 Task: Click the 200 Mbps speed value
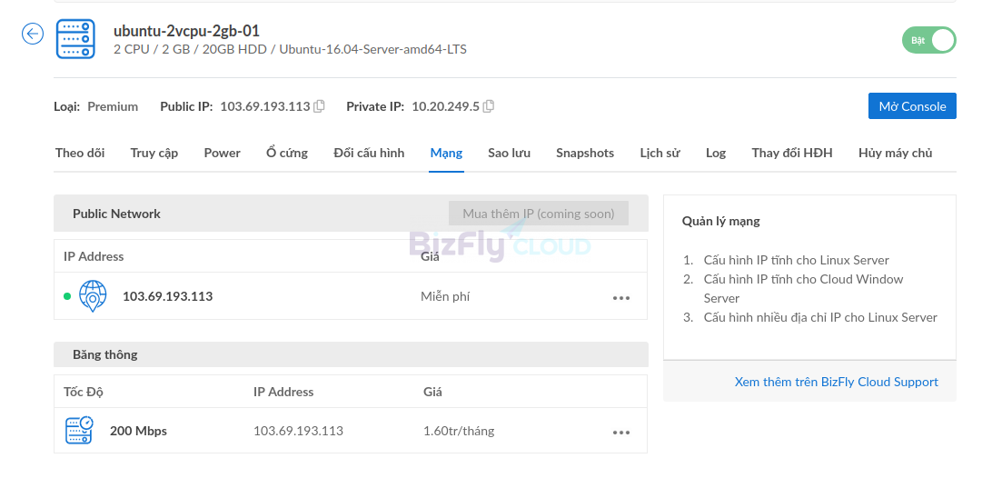coord(138,431)
